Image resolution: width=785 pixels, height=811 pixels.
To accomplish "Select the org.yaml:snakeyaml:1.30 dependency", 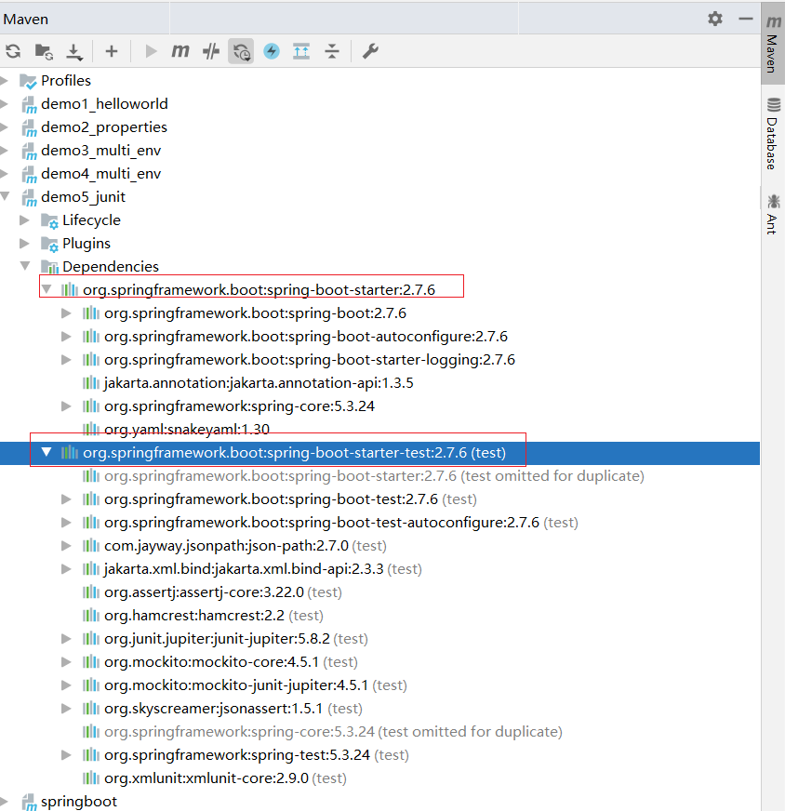I will click(x=174, y=430).
